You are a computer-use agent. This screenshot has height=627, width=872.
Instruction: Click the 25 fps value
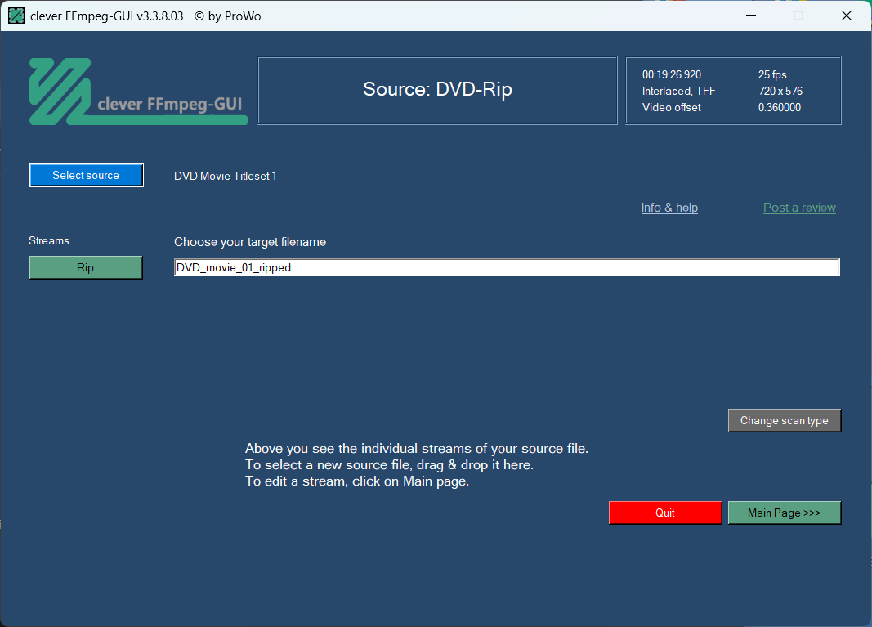coord(772,74)
